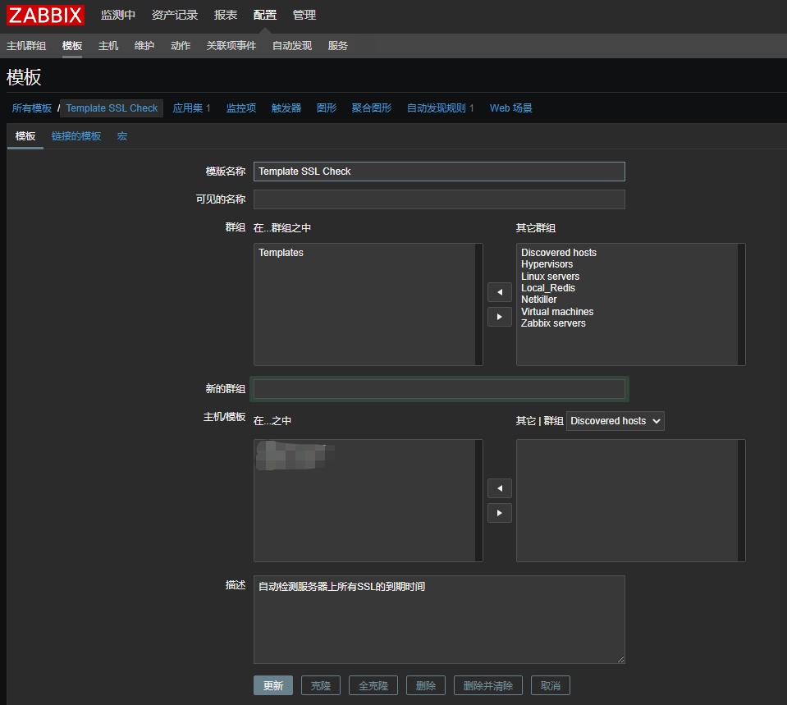Open the Web 场景 link
Image resolution: width=787 pixels, height=705 pixels.
511,108
